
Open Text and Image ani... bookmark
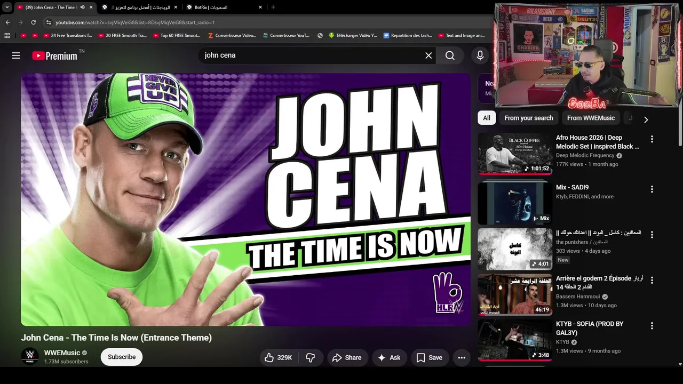462,36
